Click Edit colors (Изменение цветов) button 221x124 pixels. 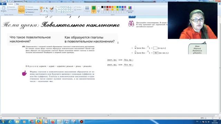(x=130, y=9)
